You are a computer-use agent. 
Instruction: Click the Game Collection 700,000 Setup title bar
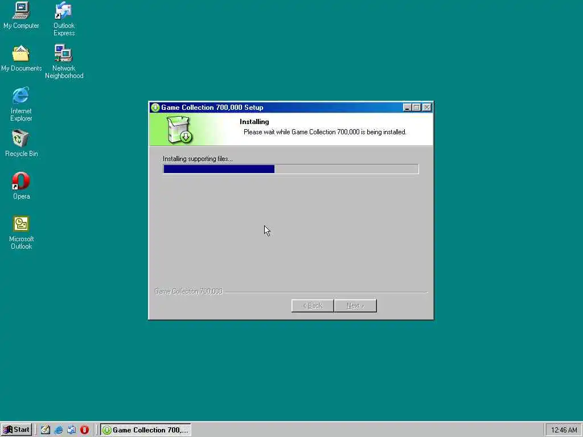(x=291, y=108)
